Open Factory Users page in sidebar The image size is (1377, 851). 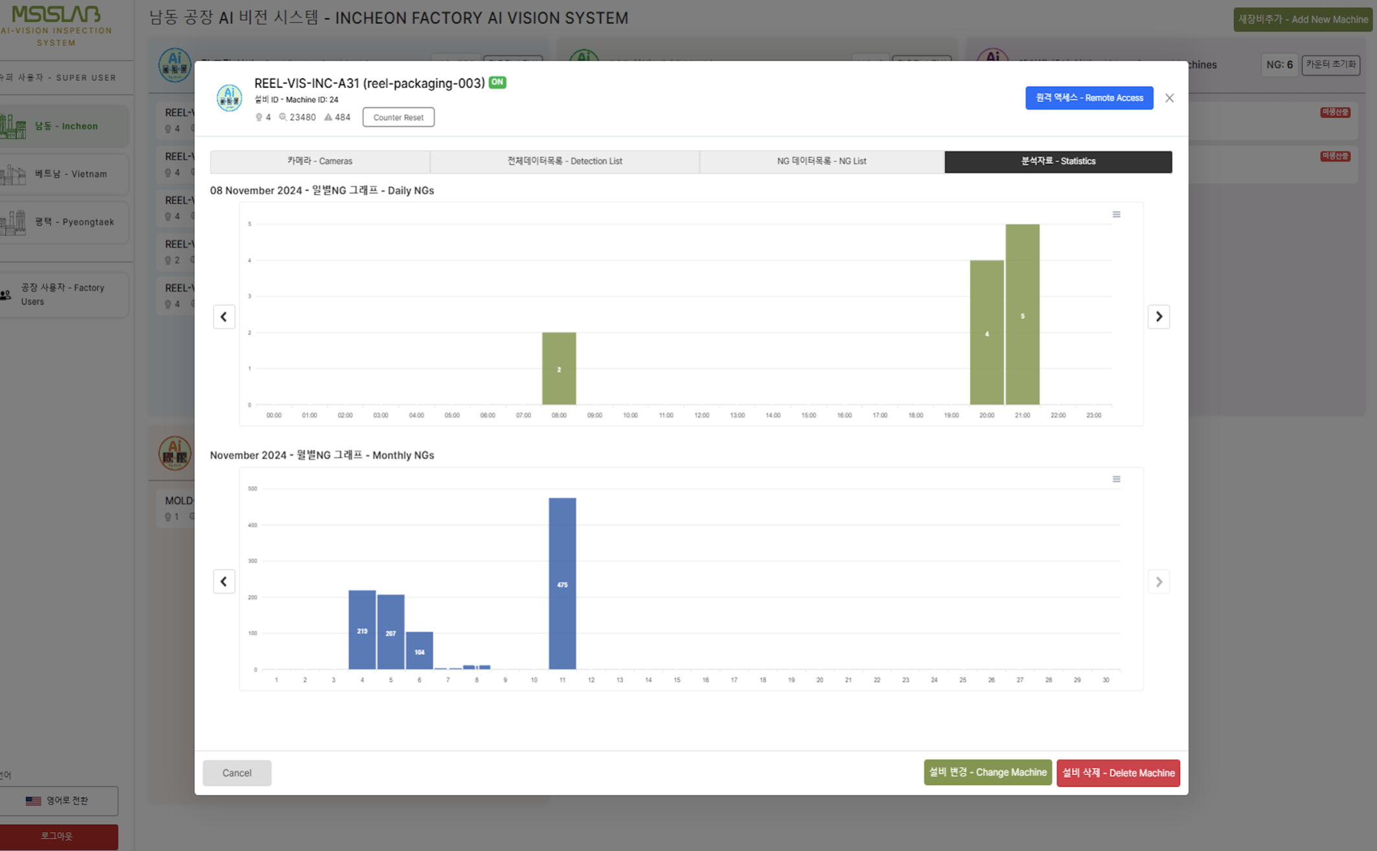click(x=63, y=295)
